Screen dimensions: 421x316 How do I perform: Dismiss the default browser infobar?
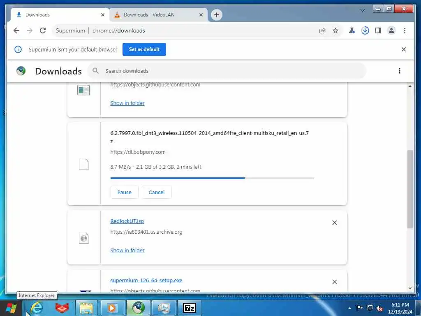(x=404, y=49)
